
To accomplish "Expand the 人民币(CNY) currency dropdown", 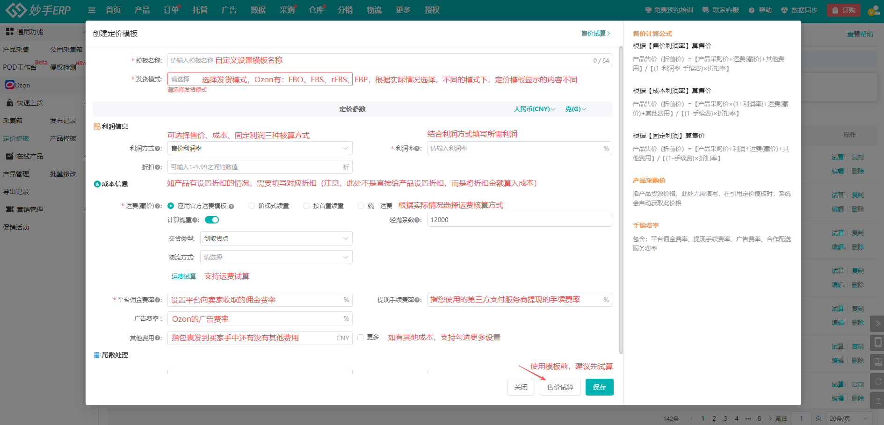I will point(534,109).
